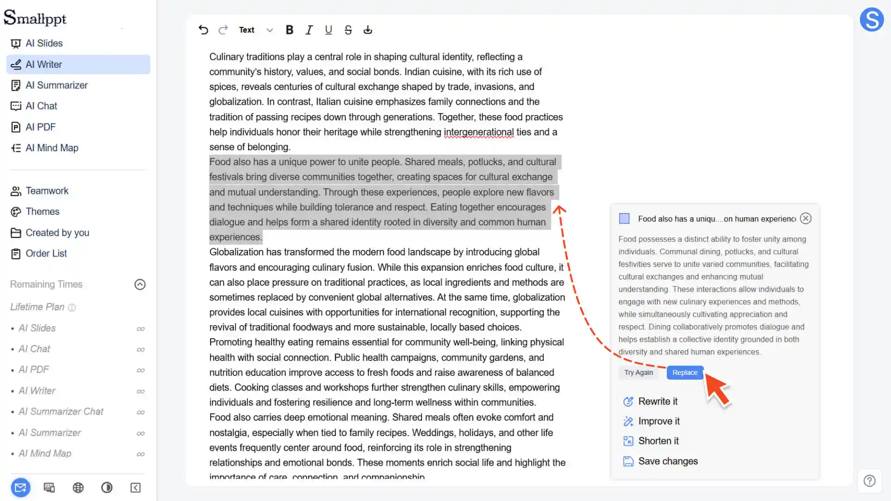
Task: Toggle italic formatting
Action: [x=309, y=30]
